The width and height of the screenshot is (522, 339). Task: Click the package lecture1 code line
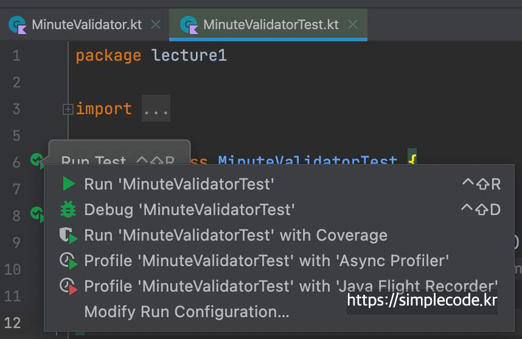[x=151, y=56]
